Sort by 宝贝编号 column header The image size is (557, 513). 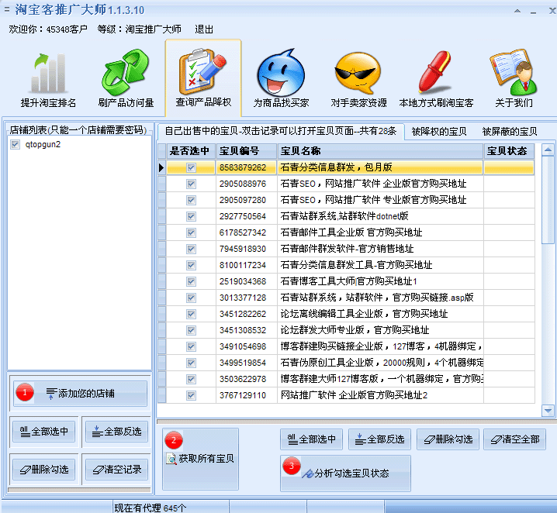click(246, 151)
